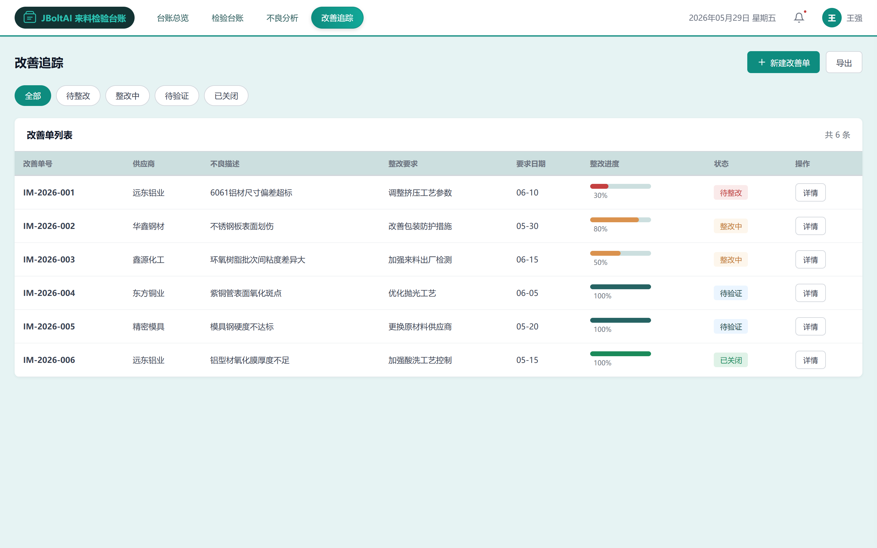Image resolution: width=877 pixels, height=548 pixels.
Task: Click order number IM-2026-005
Action: 49,327
